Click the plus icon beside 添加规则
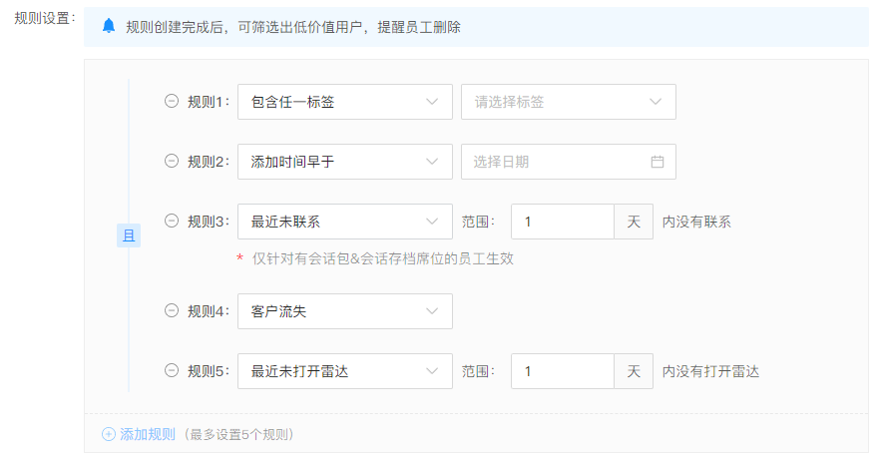 (109, 434)
